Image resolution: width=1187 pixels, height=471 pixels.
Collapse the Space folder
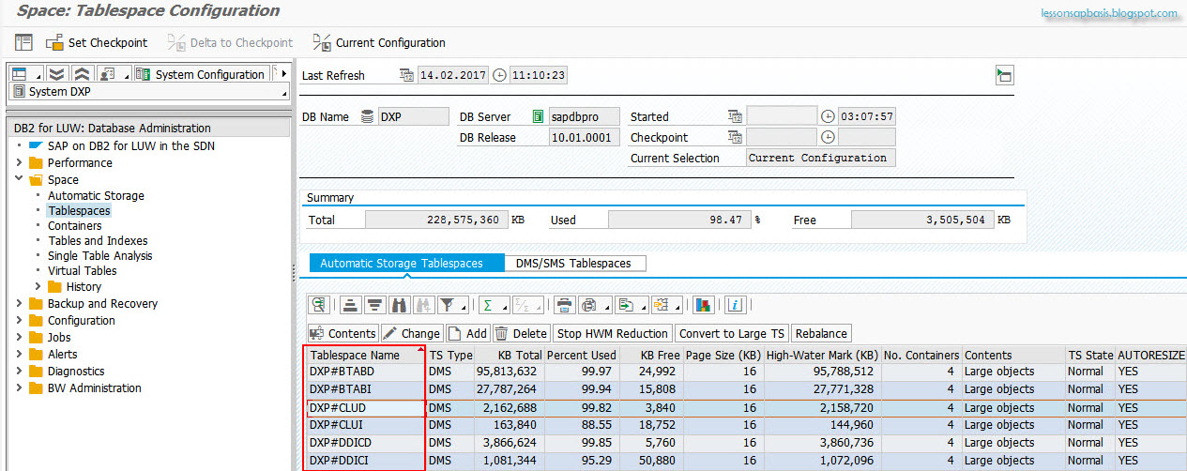[x=21, y=179]
